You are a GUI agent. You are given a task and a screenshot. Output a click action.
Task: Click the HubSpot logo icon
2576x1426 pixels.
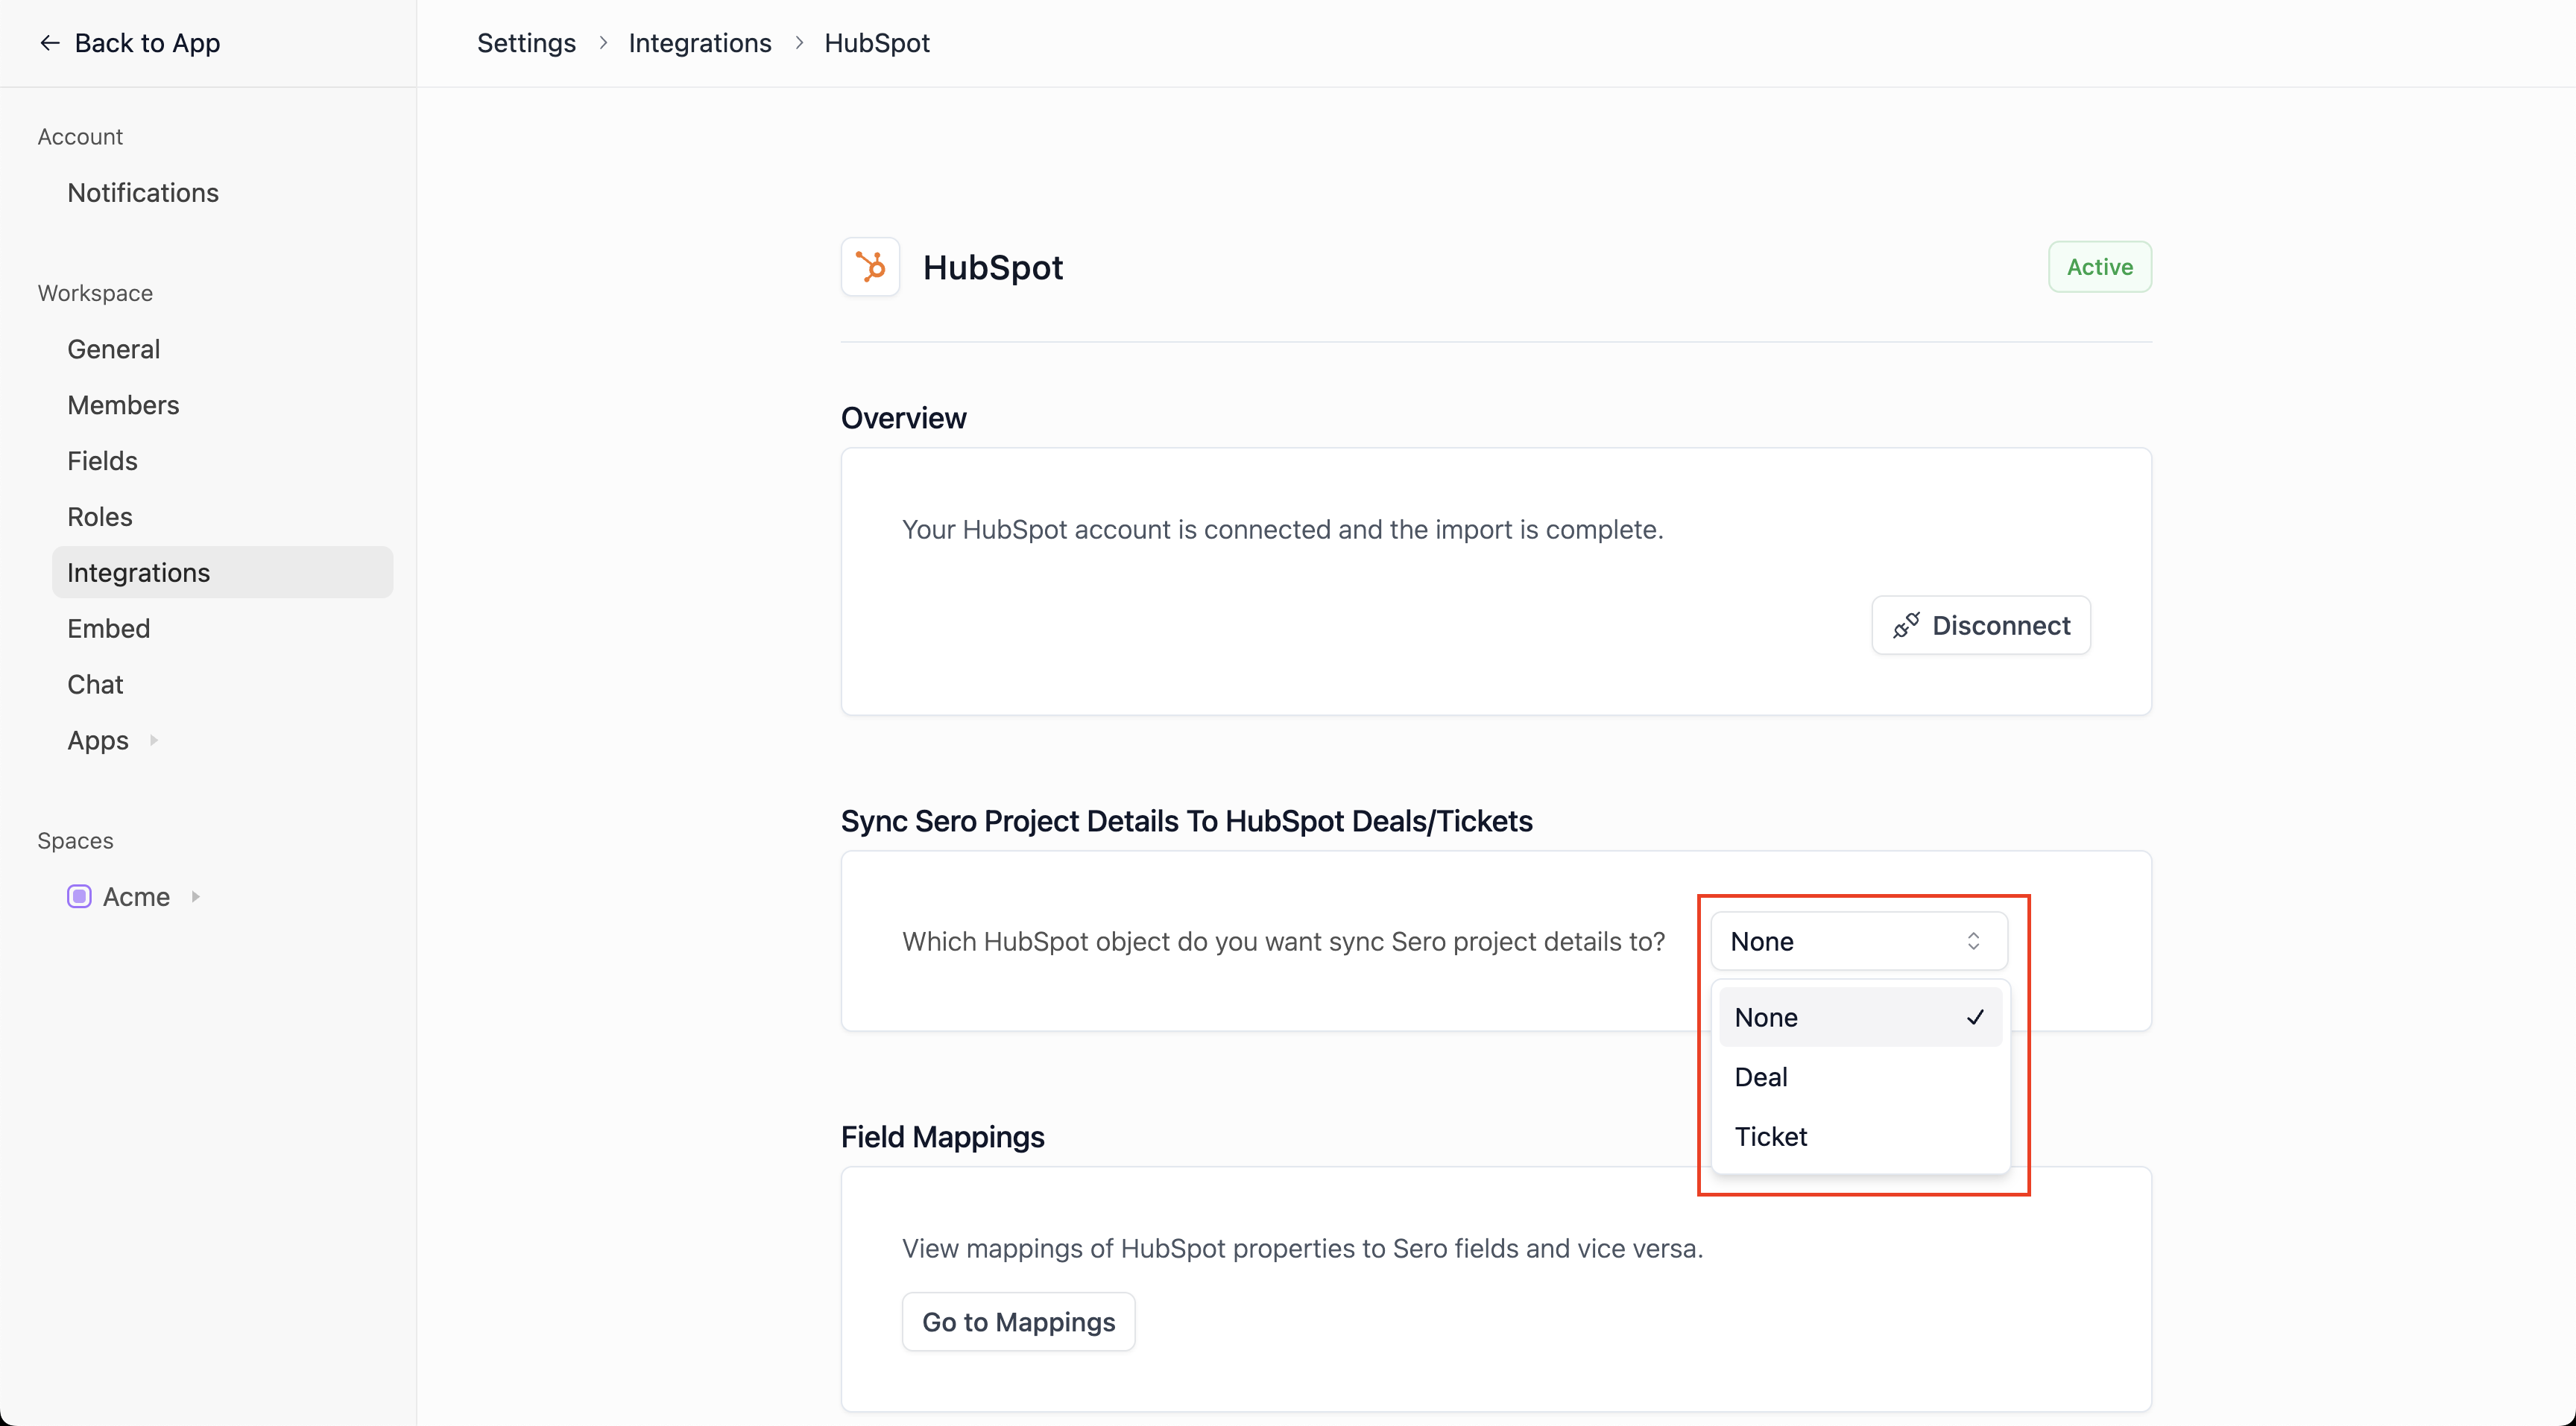coord(870,267)
